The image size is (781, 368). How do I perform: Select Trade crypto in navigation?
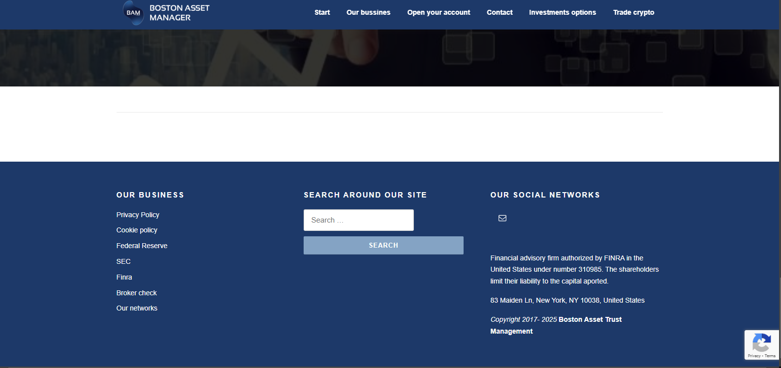[x=634, y=12]
